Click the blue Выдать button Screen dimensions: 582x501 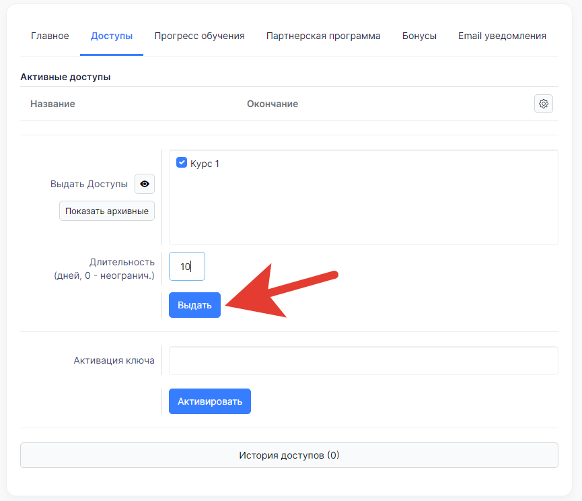click(x=195, y=305)
